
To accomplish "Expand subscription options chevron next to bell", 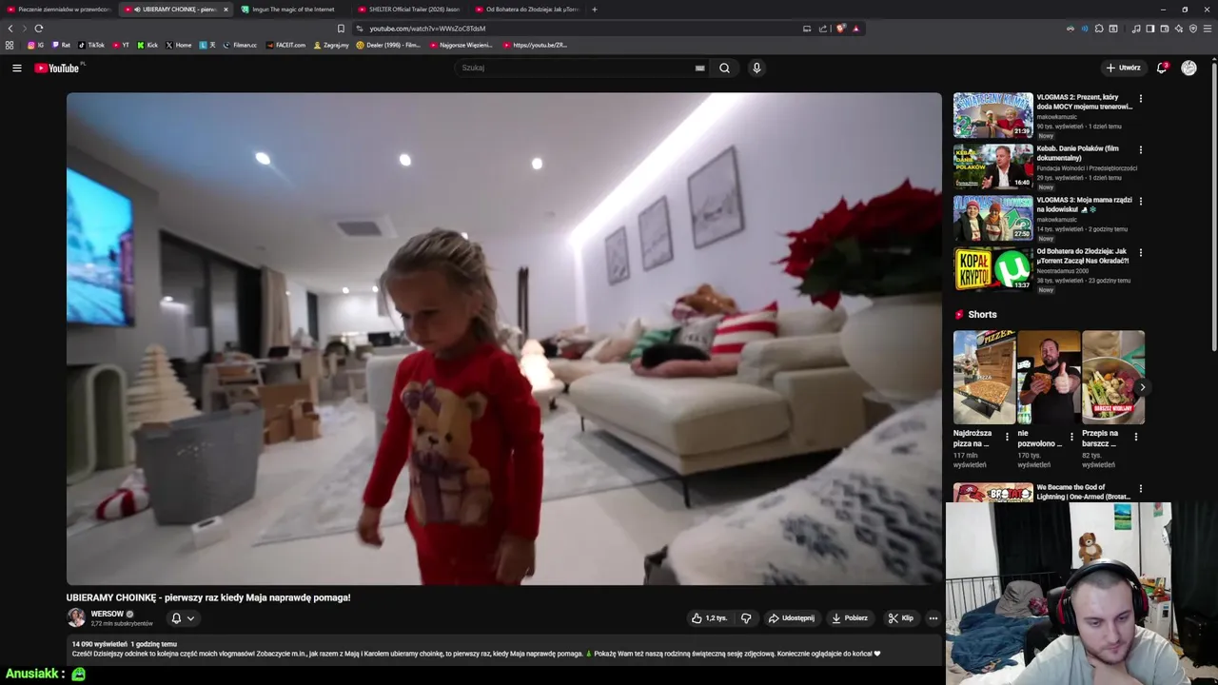I will 190,618.
